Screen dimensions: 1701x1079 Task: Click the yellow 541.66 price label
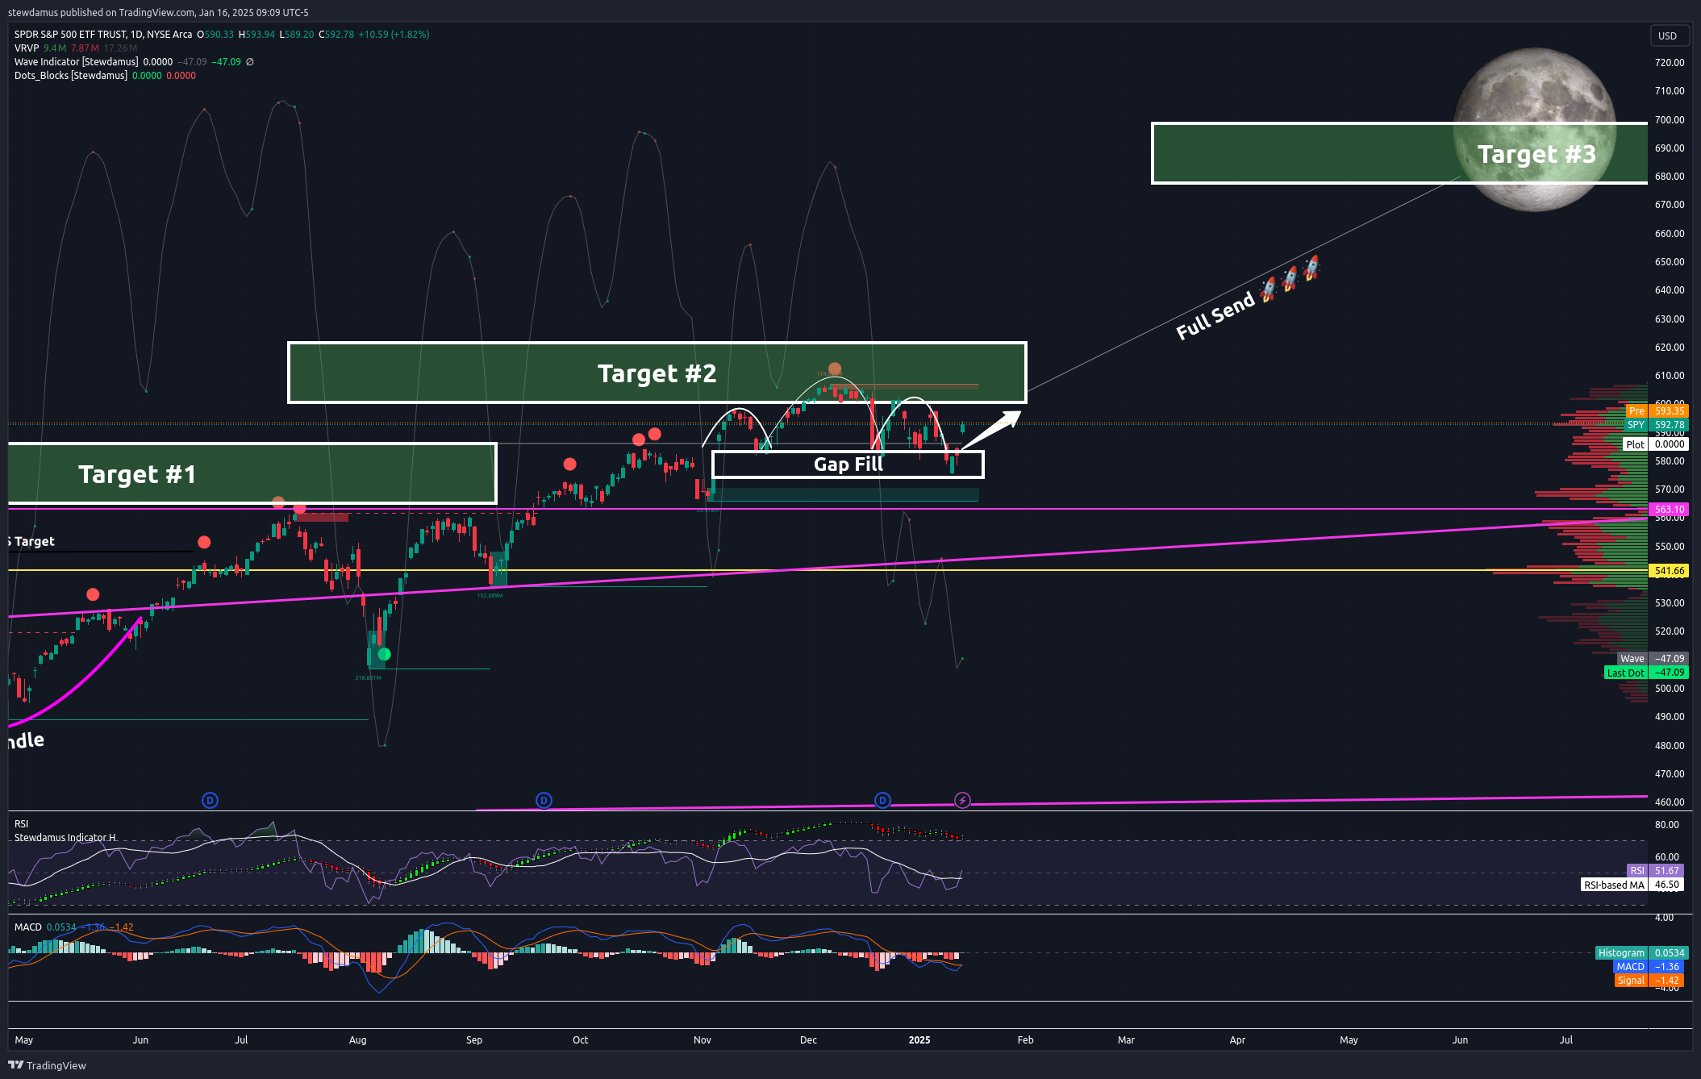click(1669, 571)
